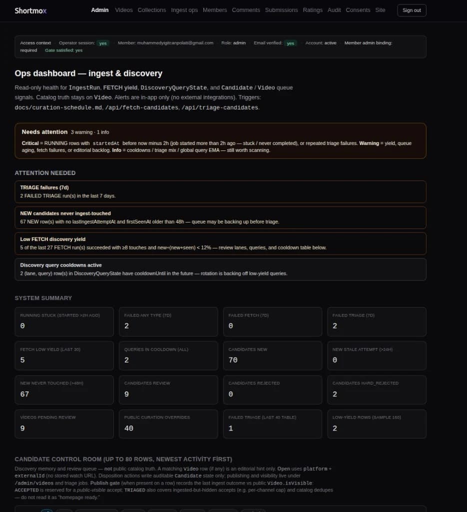
Task: Click the Needs attention banner title
Action: point(44,132)
